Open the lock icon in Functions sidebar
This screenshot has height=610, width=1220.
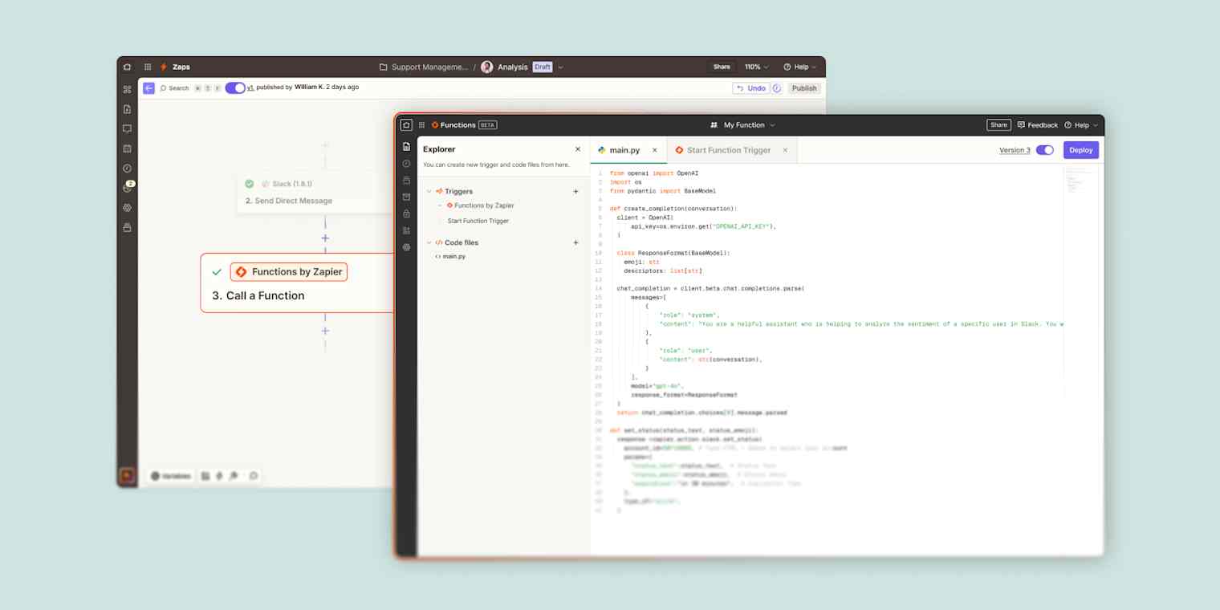click(x=406, y=213)
